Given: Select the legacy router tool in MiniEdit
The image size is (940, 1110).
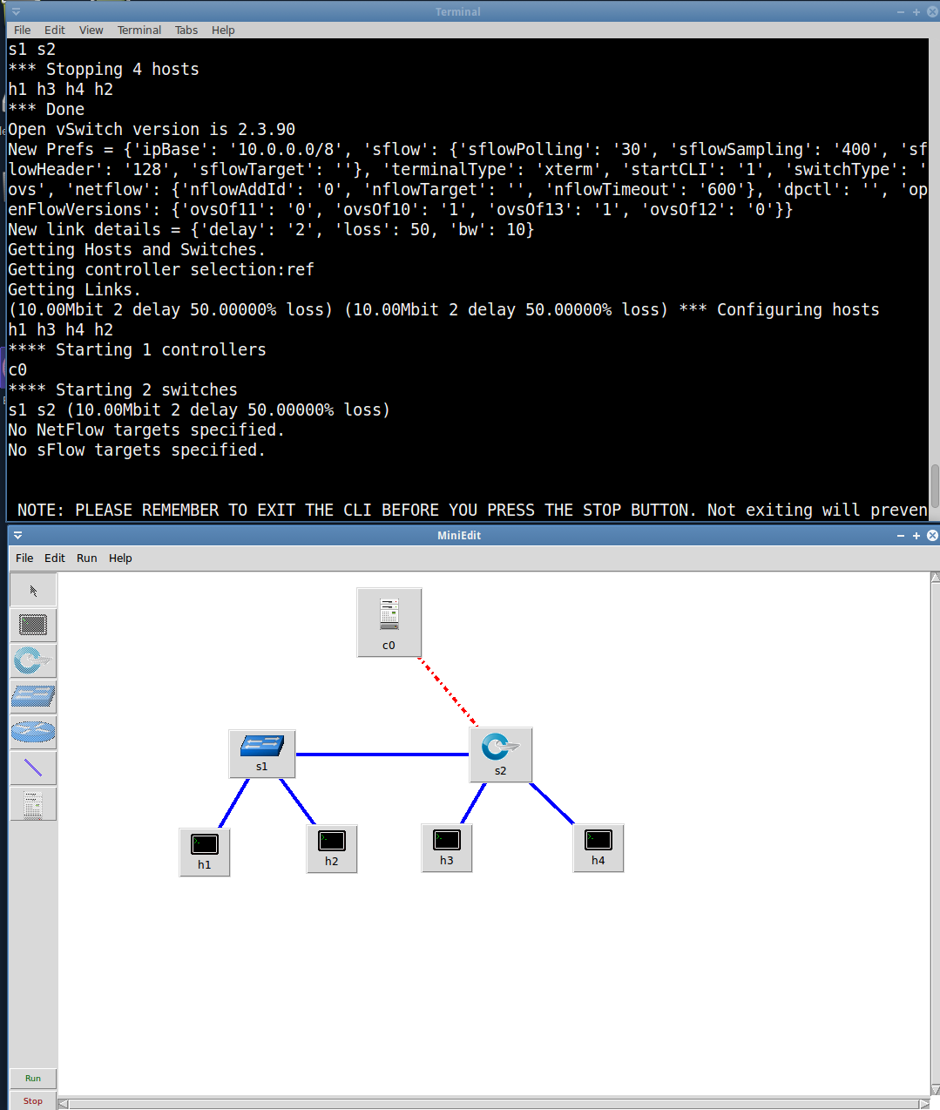Looking at the screenshot, I should [x=33, y=732].
